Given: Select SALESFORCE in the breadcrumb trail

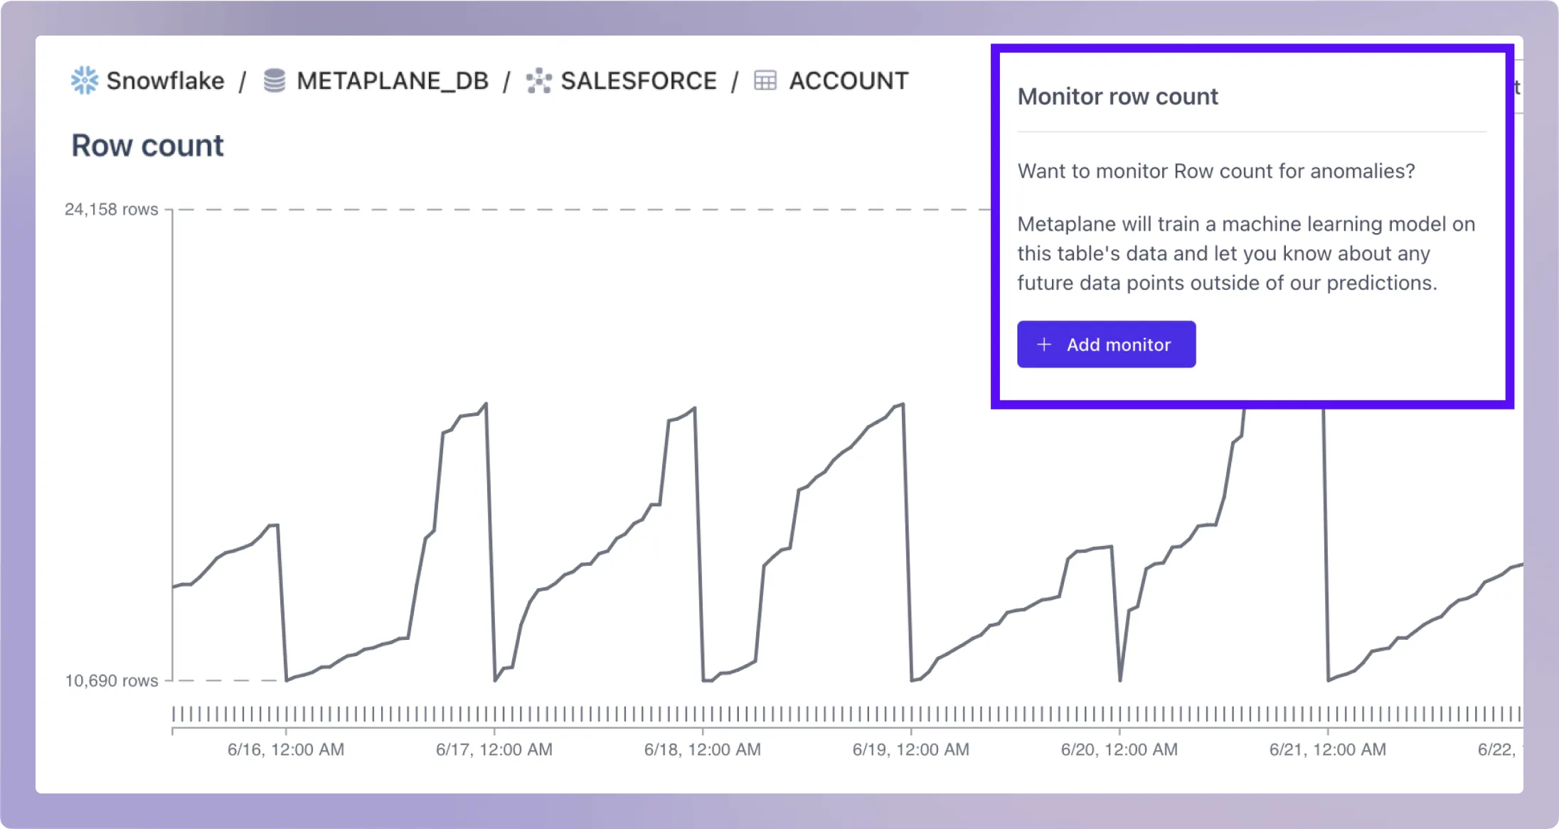Looking at the screenshot, I should pyautogui.click(x=638, y=80).
